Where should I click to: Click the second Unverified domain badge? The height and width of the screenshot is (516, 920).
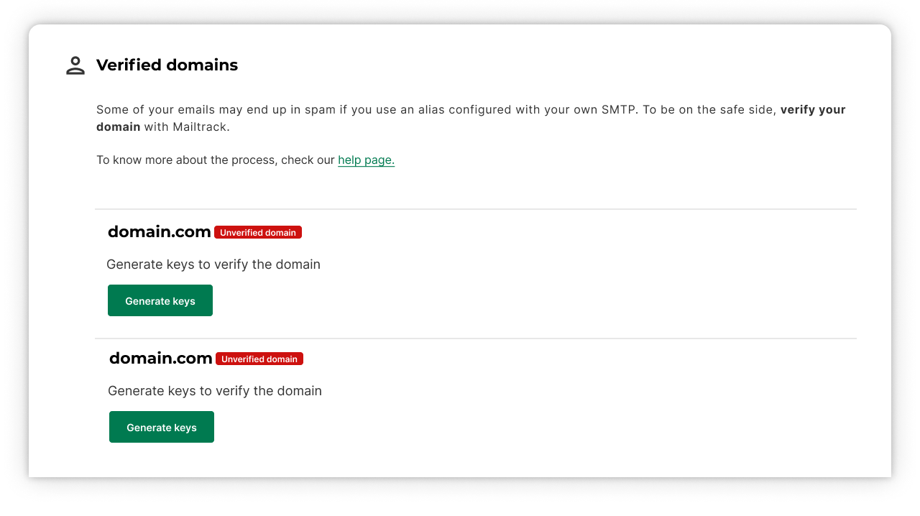(259, 359)
